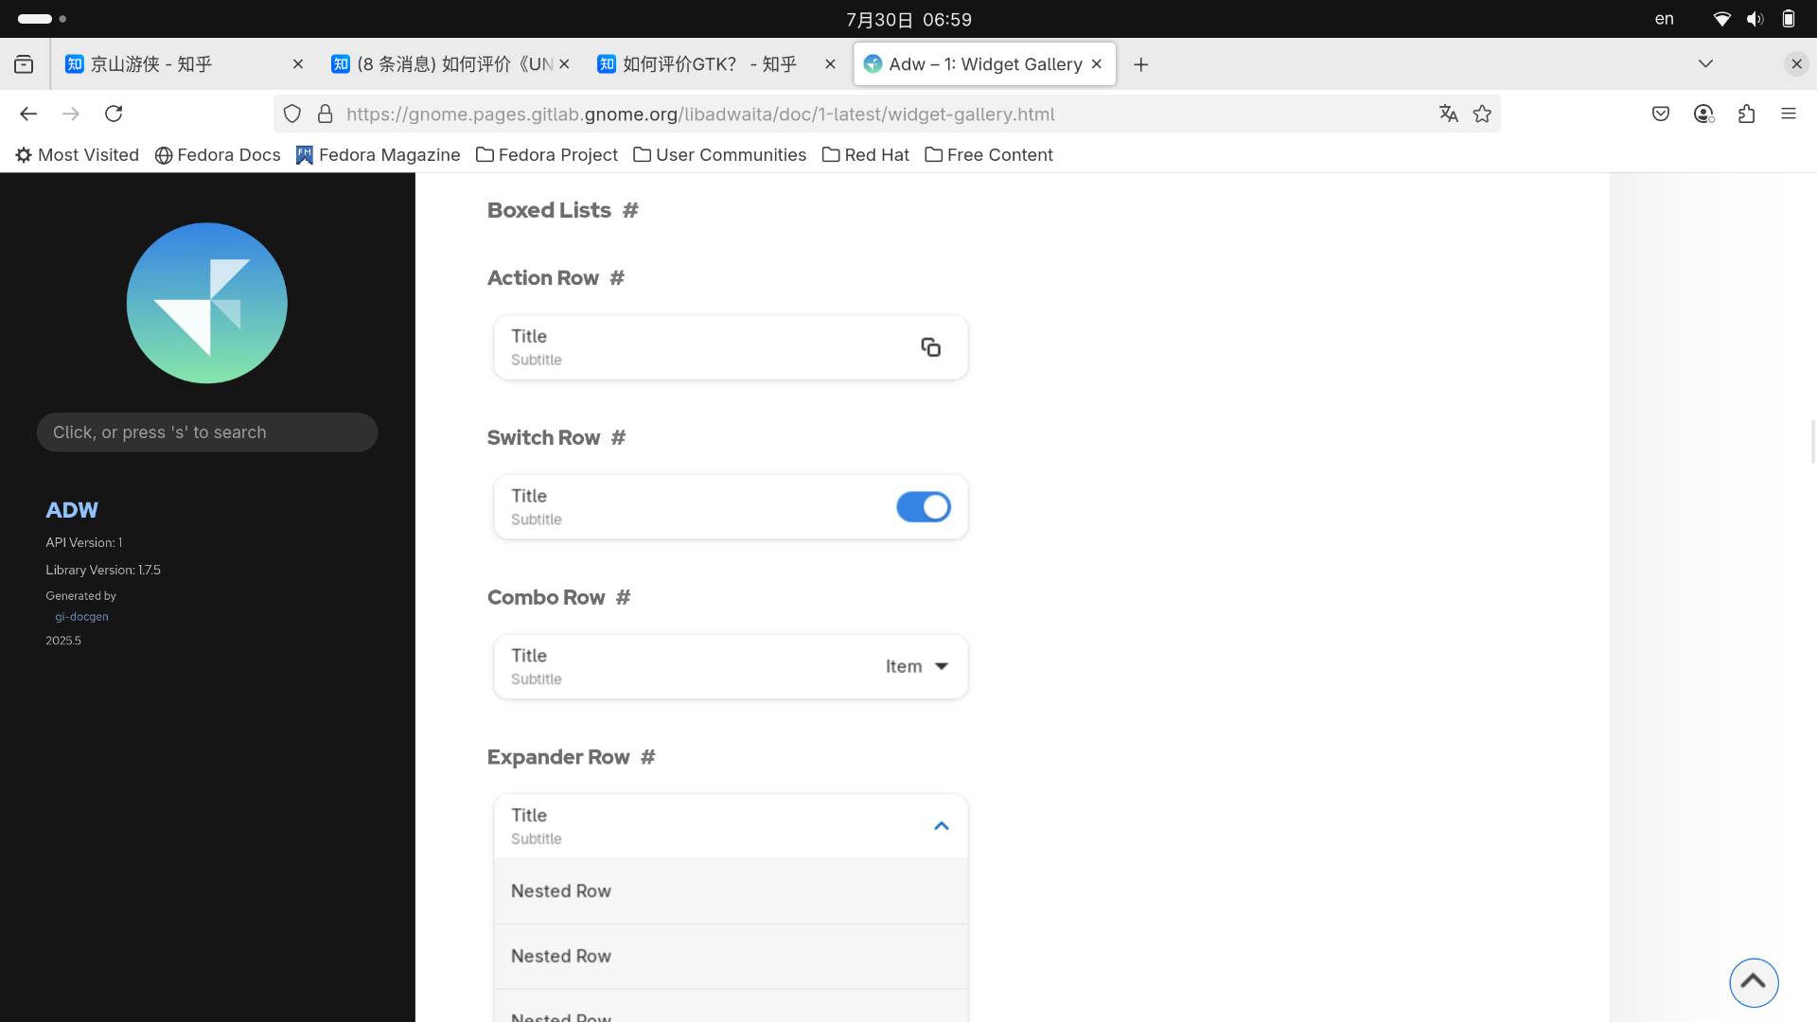Open the gi-docgen link

[81, 616]
